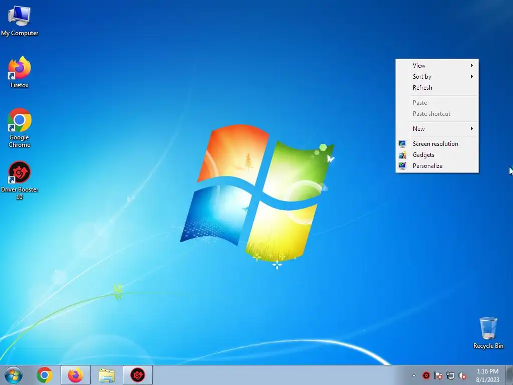Click the Show desktop button at taskbar end

[x=509, y=375]
